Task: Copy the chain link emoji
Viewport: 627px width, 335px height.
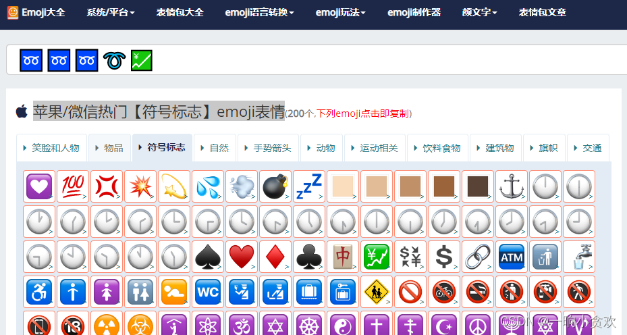Action: pos(477,257)
